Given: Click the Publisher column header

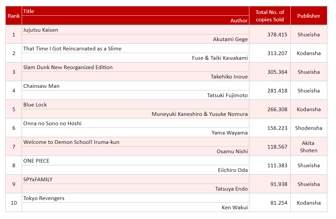Looking at the screenshot, I should click(309, 16).
